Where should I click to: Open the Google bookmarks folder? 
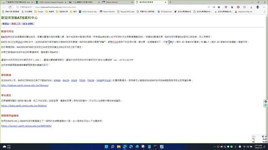(39, 12)
